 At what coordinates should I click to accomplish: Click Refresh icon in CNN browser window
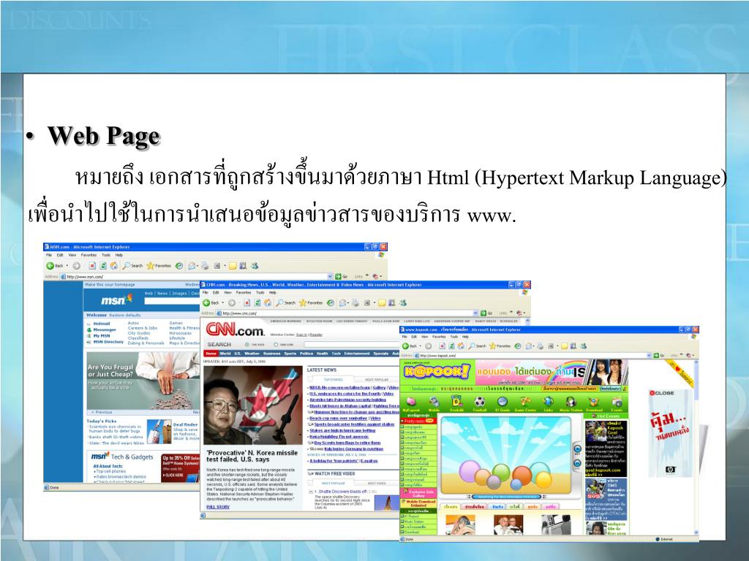click(257, 303)
